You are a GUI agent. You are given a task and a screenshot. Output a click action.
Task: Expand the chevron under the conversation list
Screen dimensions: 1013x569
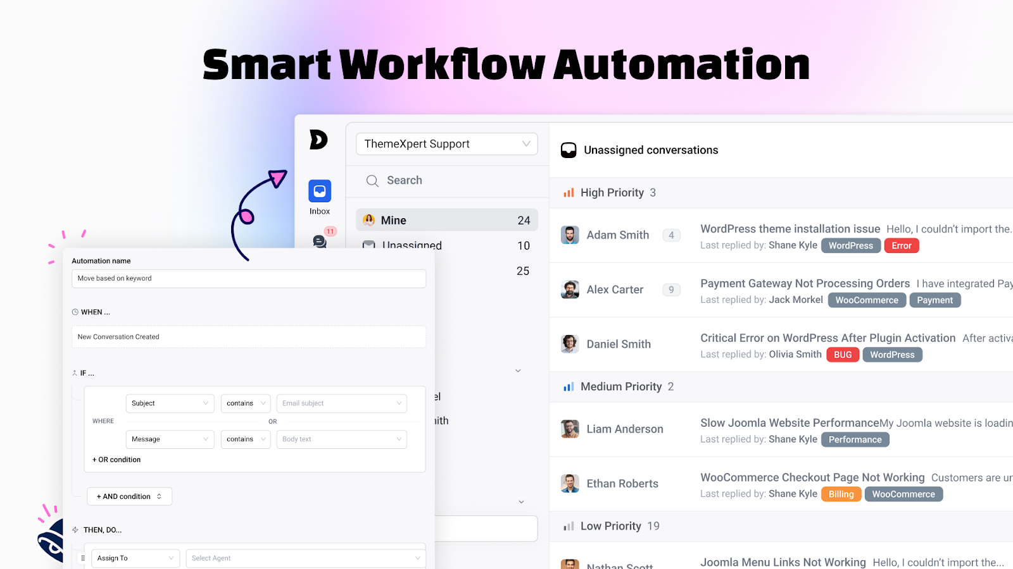518,370
